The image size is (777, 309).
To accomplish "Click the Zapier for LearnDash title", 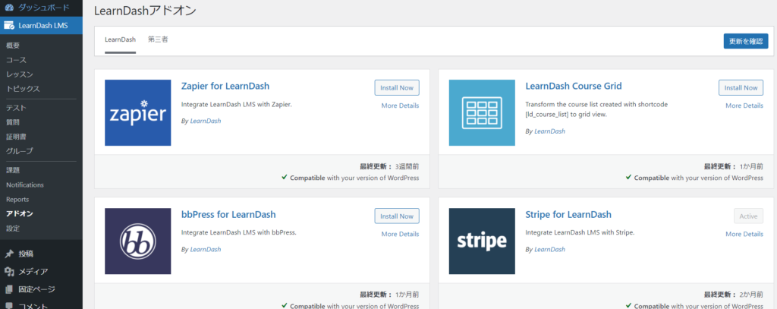I will [225, 86].
